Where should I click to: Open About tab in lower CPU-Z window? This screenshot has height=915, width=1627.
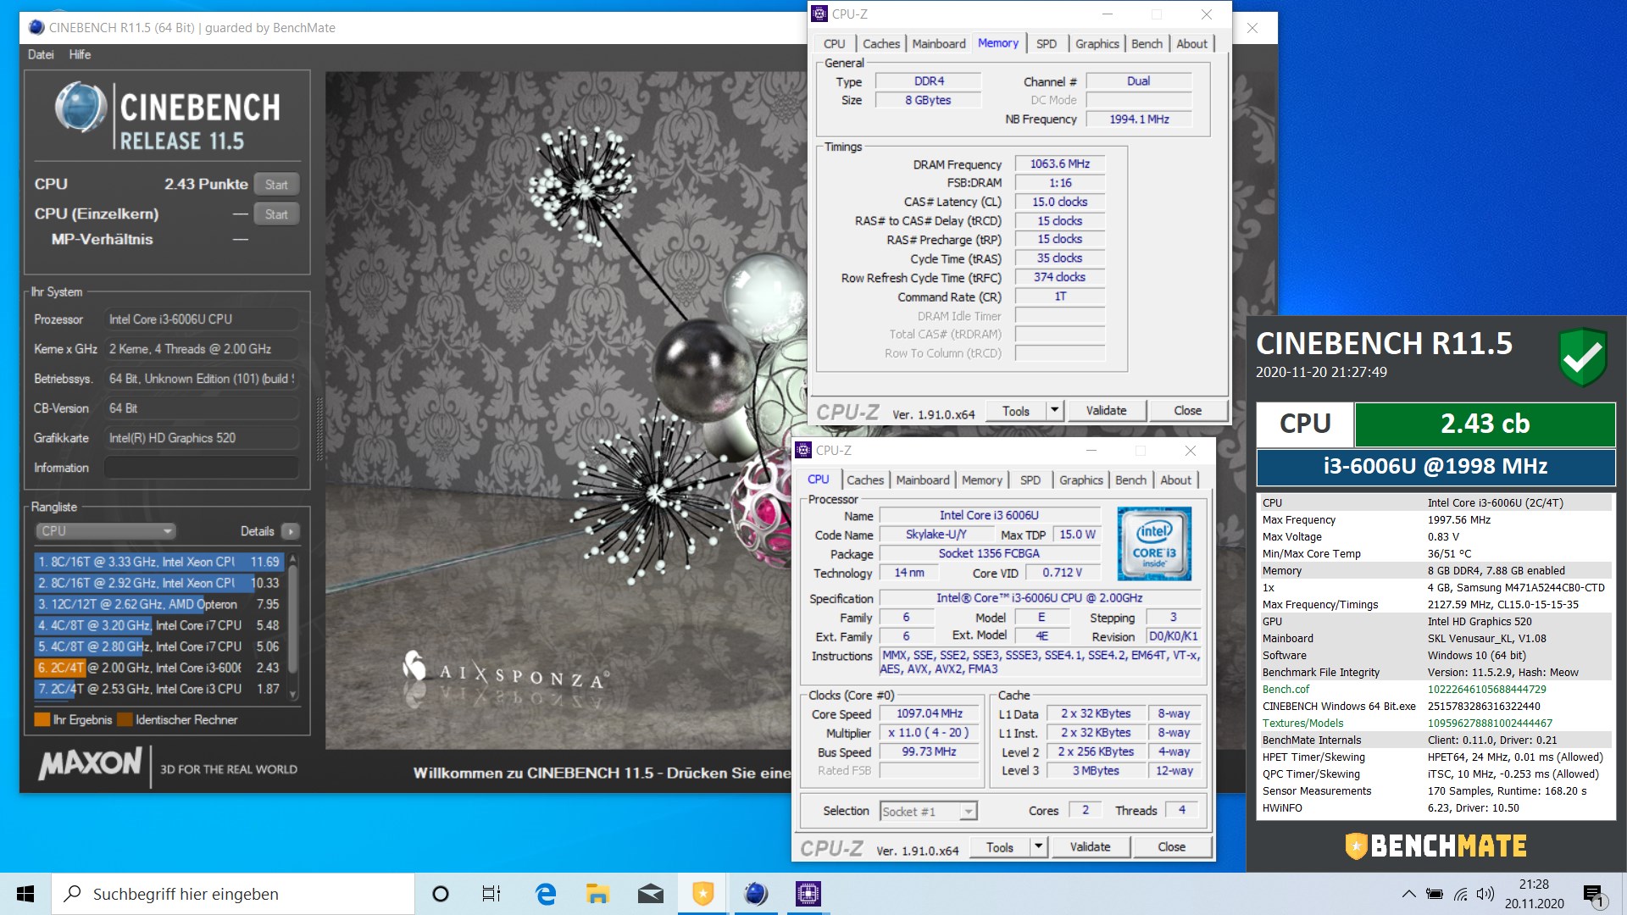(x=1175, y=480)
